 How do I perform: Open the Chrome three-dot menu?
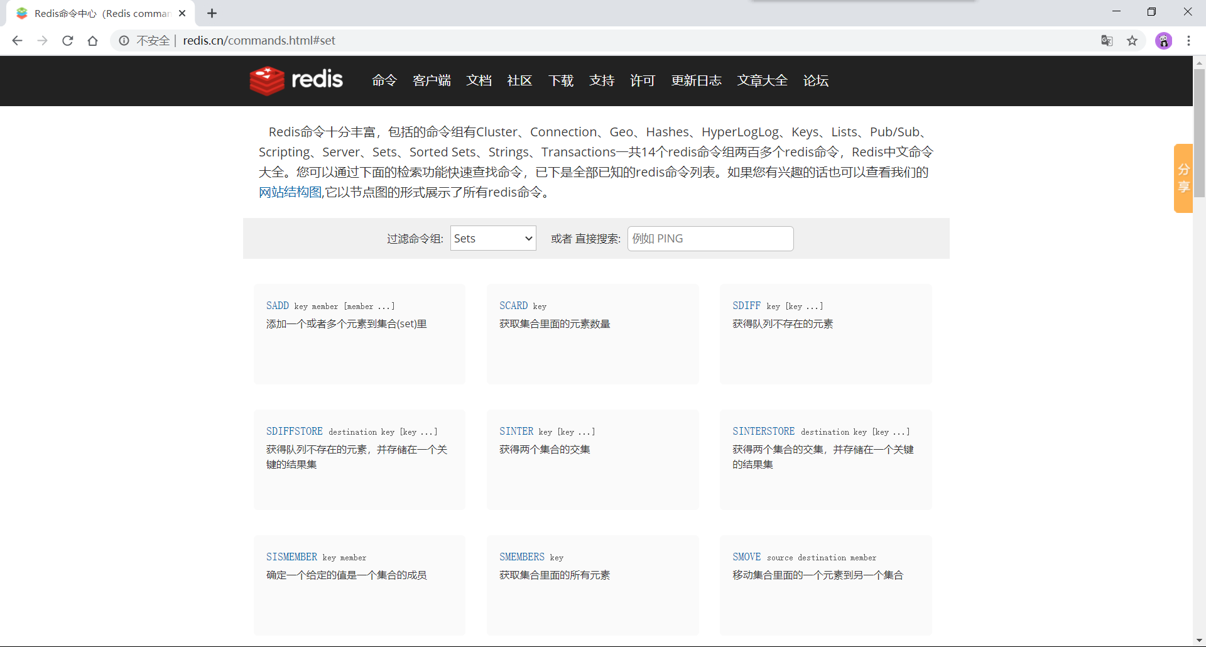point(1188,41)
